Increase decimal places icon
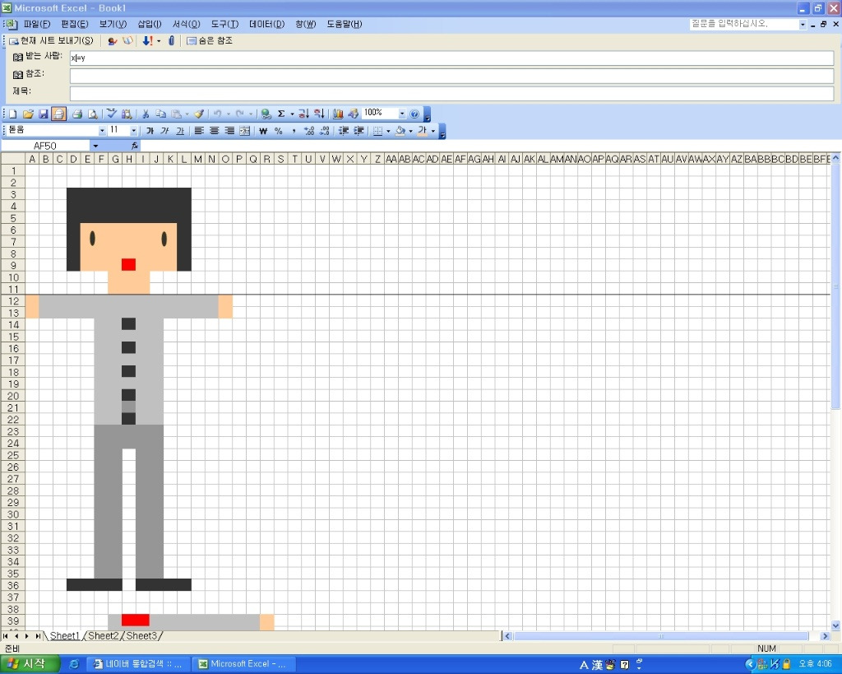Viewport: 842px width, 674px height. [x=309, y=131]
